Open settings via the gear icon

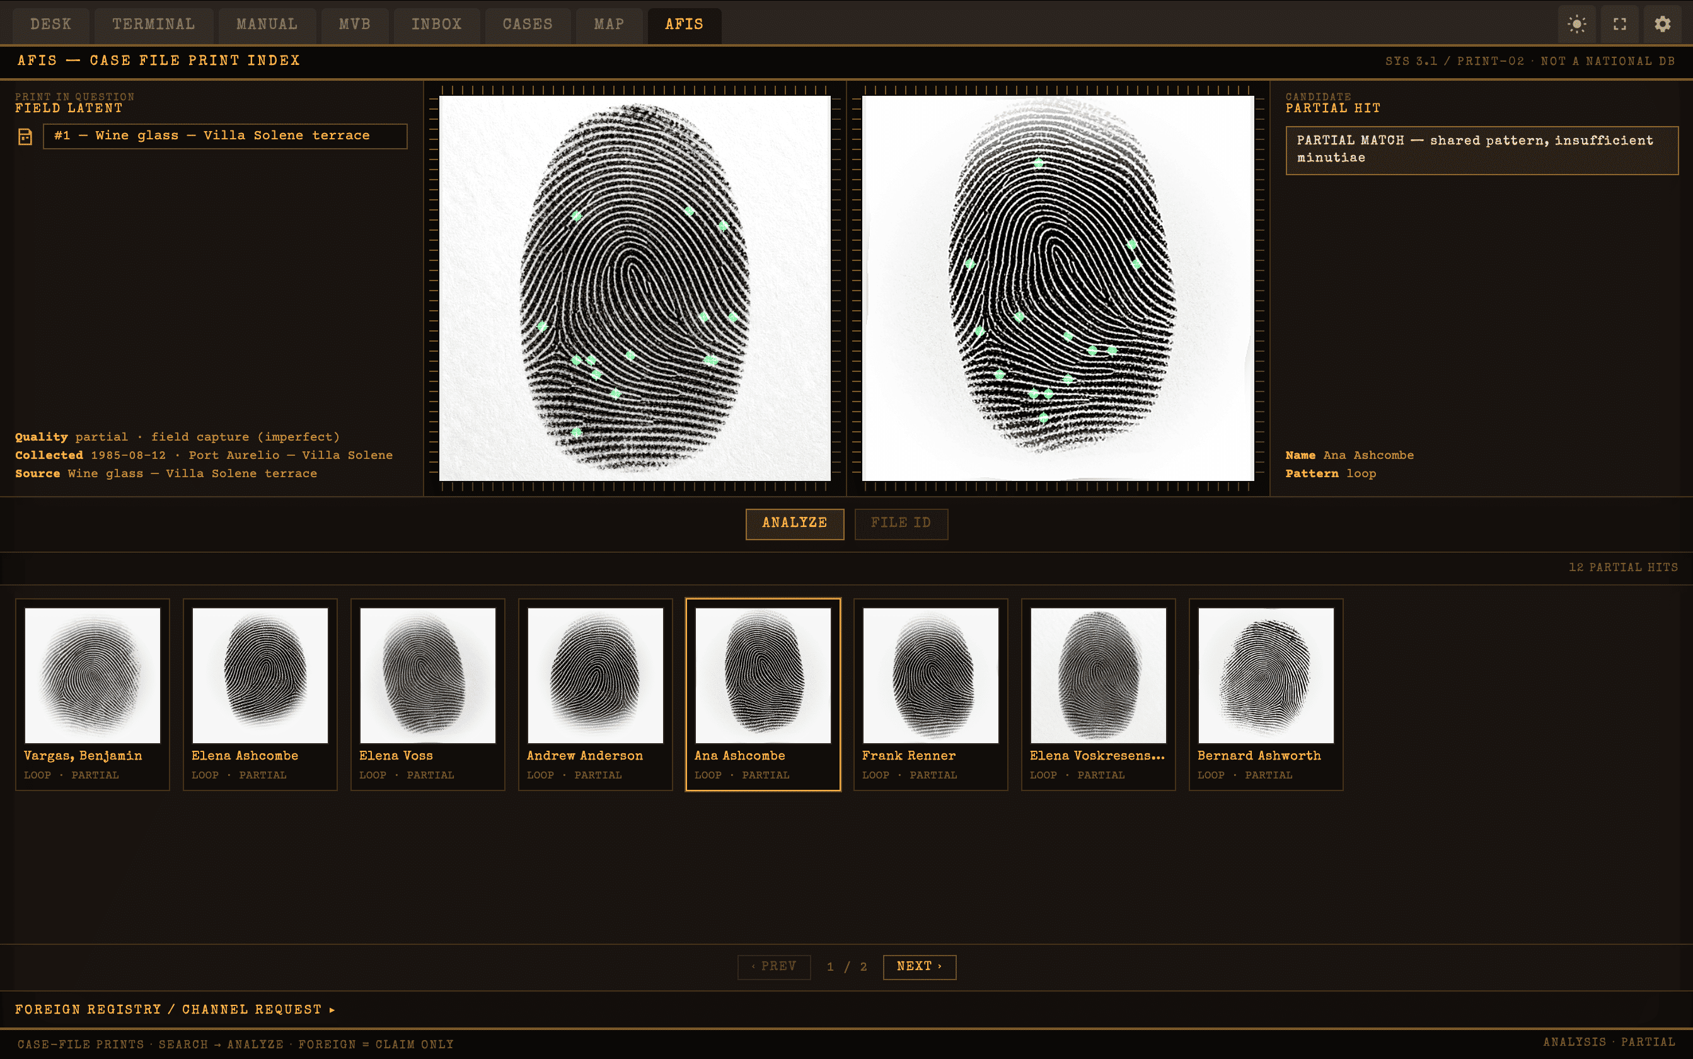click(x=1662, y=25)
